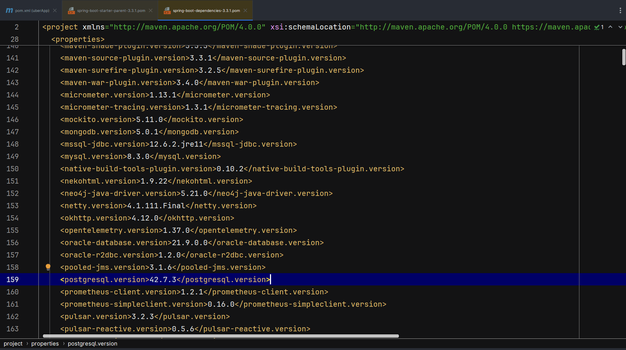Click the 'properties' breadcrumb
This screenshot has height=350, width=626.
[x=45, y=344]
